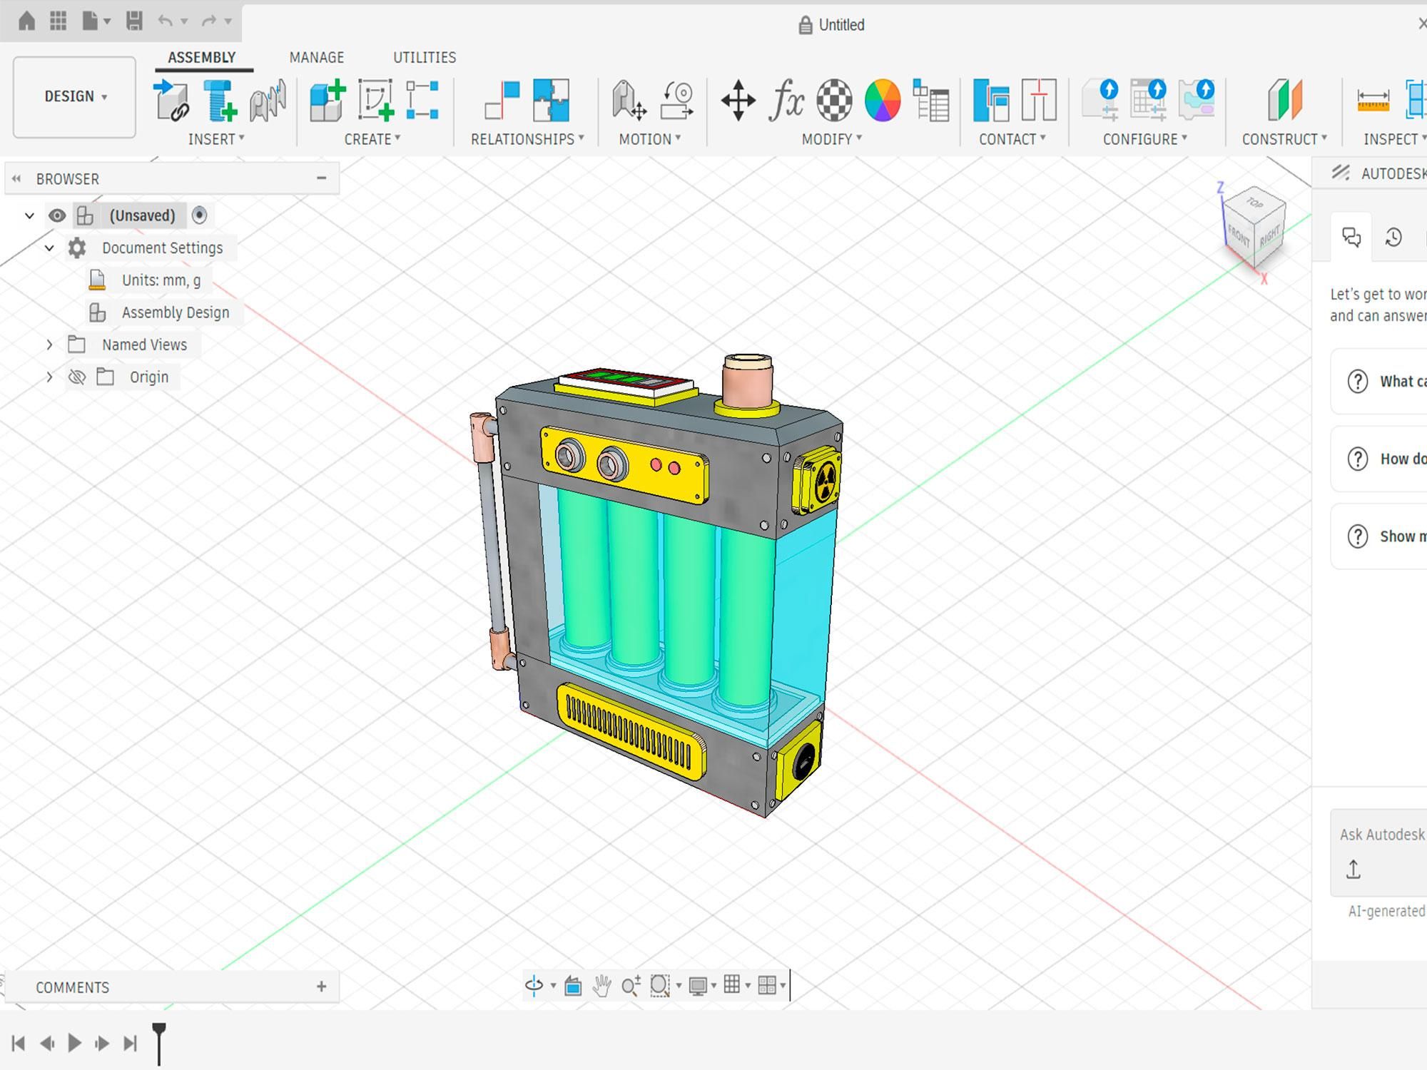Screen dimensions: 1427x1070
Task: Open the DESIGN workspace dropdown
Action: point(74,96)
